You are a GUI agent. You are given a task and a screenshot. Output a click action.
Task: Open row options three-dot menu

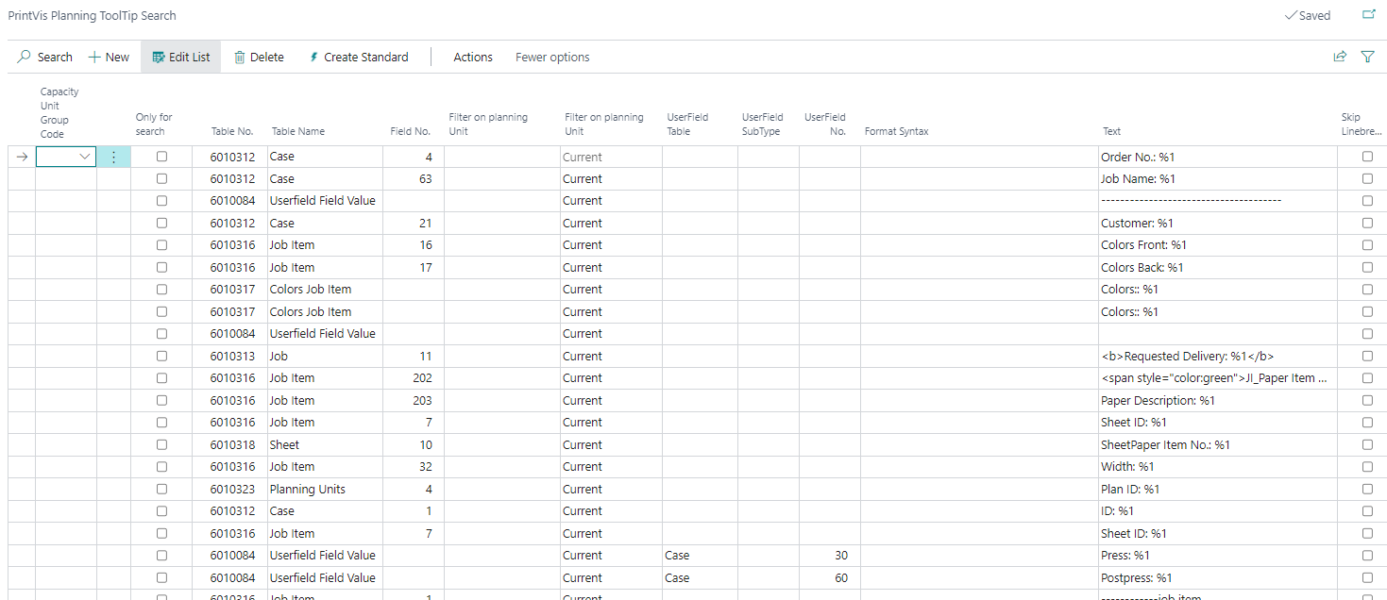click(113, 158)
